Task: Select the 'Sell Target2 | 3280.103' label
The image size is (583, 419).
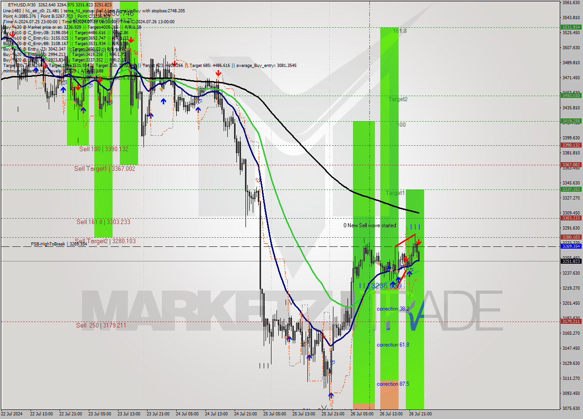Action: pyautogui.click(x=105, y=241)
